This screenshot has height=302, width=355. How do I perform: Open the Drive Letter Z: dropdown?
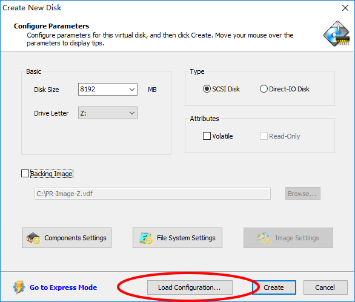[108, 113]
